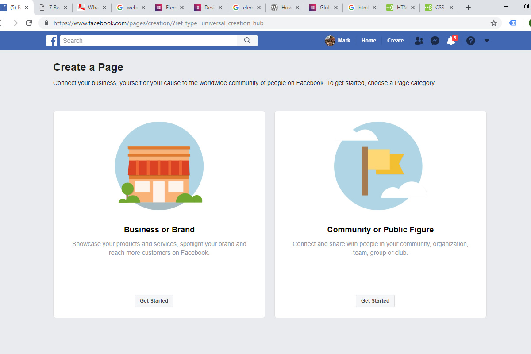Click into the Facebook Search field

149,41
